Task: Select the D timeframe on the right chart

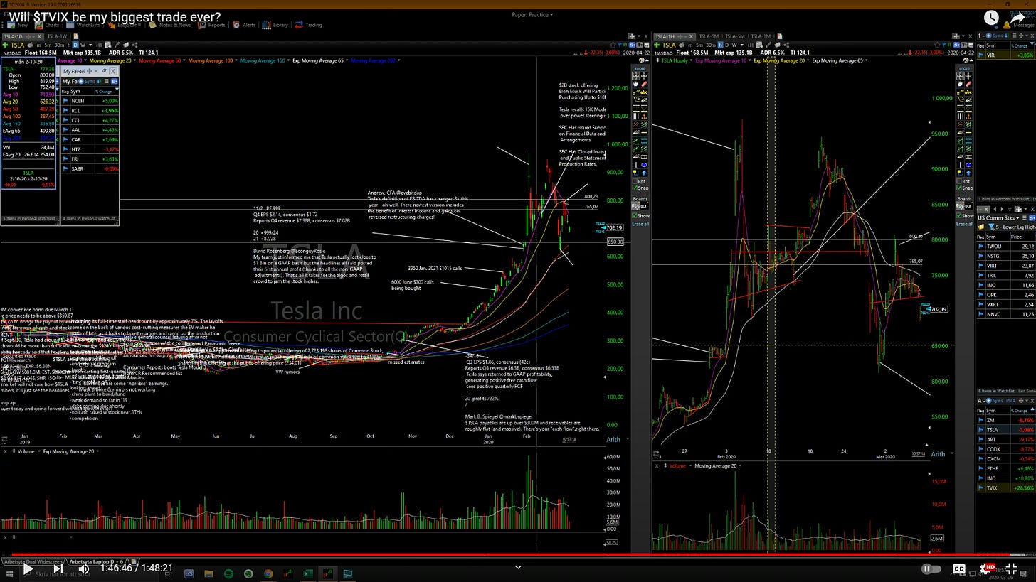Action: coord(727,45)
